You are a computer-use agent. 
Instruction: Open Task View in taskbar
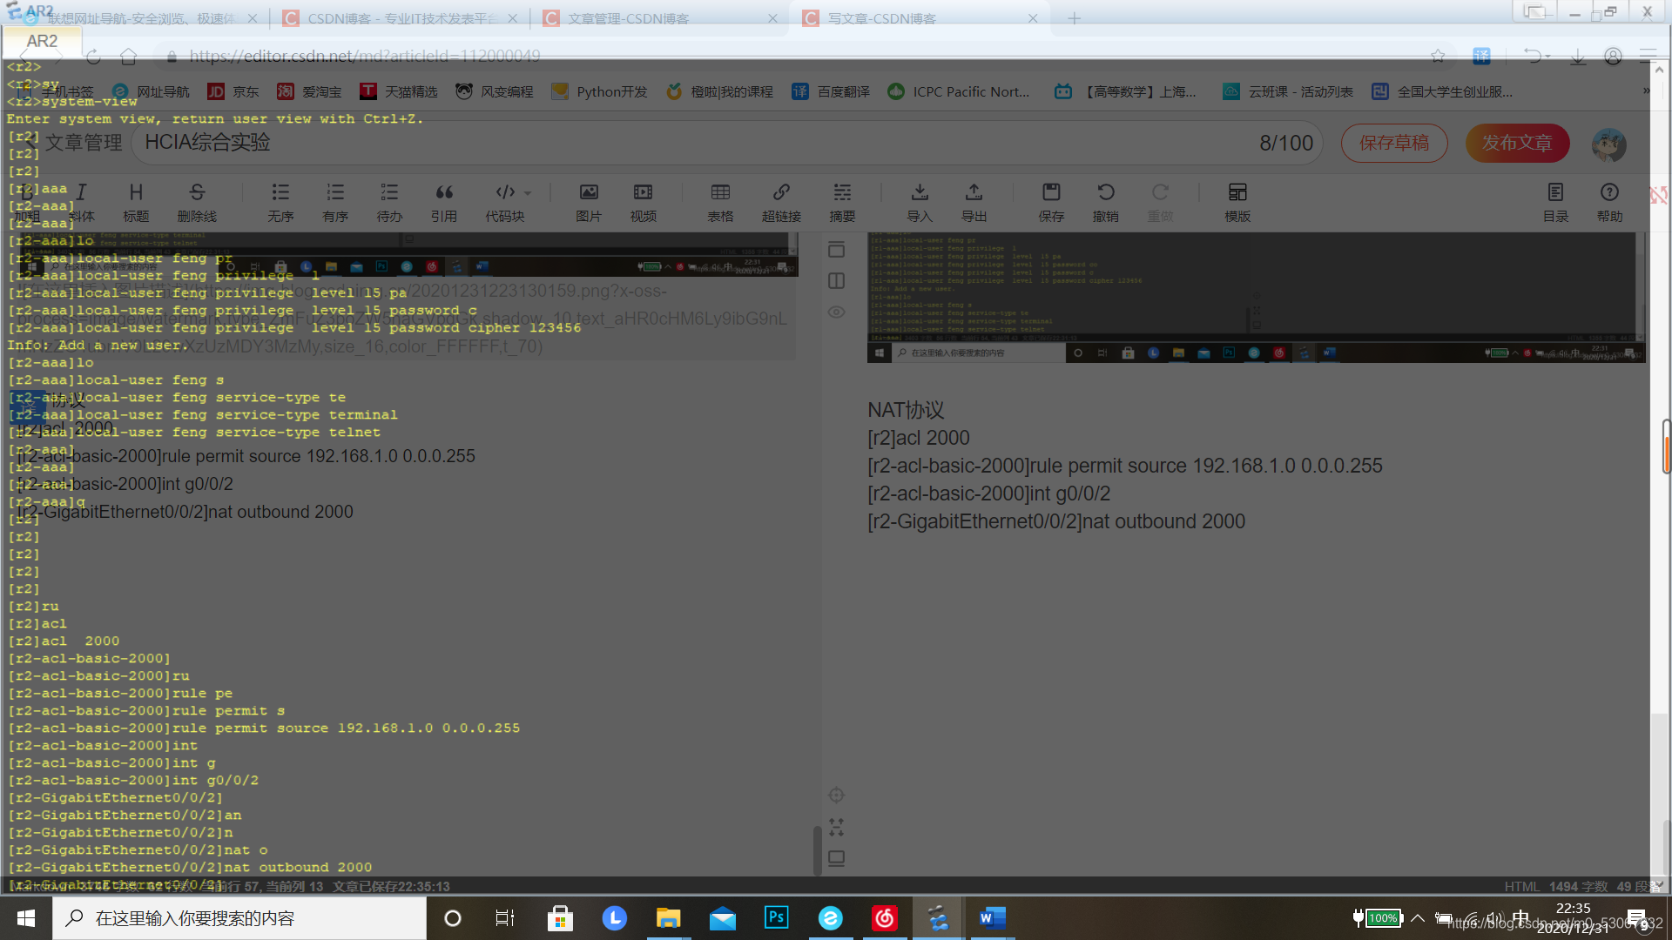click(505, 918)
